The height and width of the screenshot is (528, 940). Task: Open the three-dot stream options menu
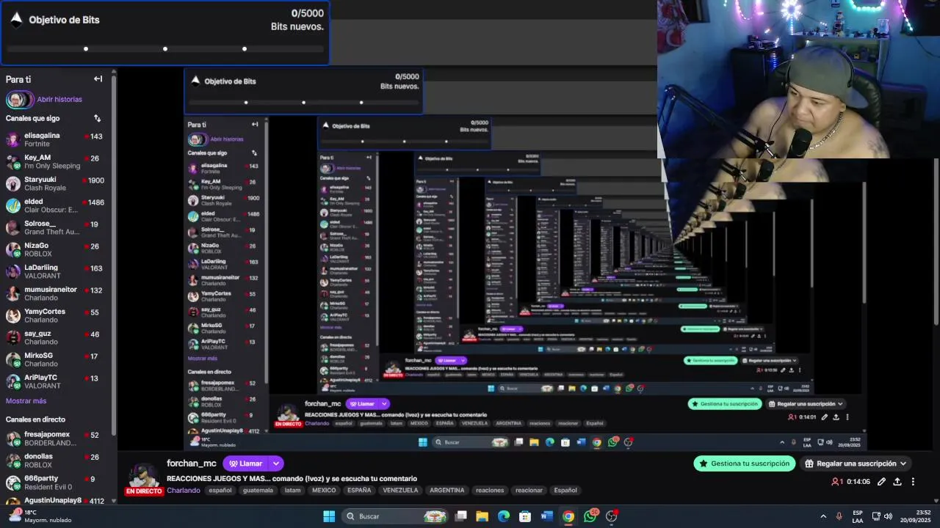(x=913, y=482)
